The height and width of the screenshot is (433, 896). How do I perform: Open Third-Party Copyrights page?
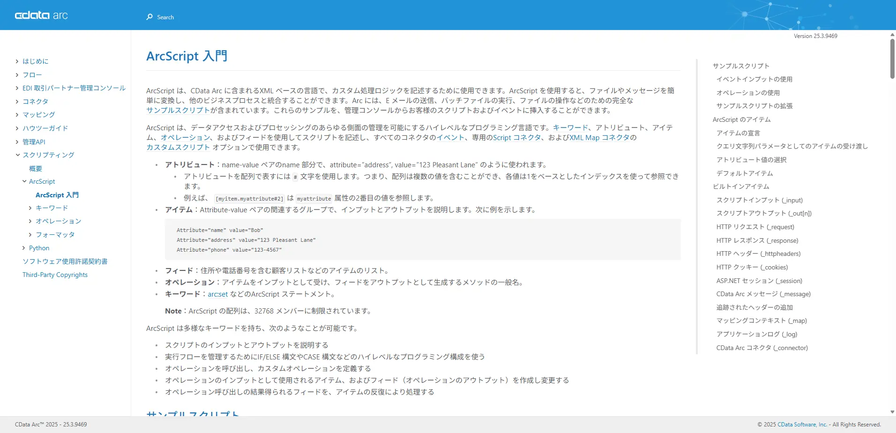click(x=55, y=275)
